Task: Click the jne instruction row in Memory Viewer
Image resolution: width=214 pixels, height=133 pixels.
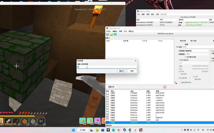Action: [x=175, y=25]
